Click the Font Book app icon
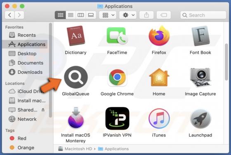 200,36
